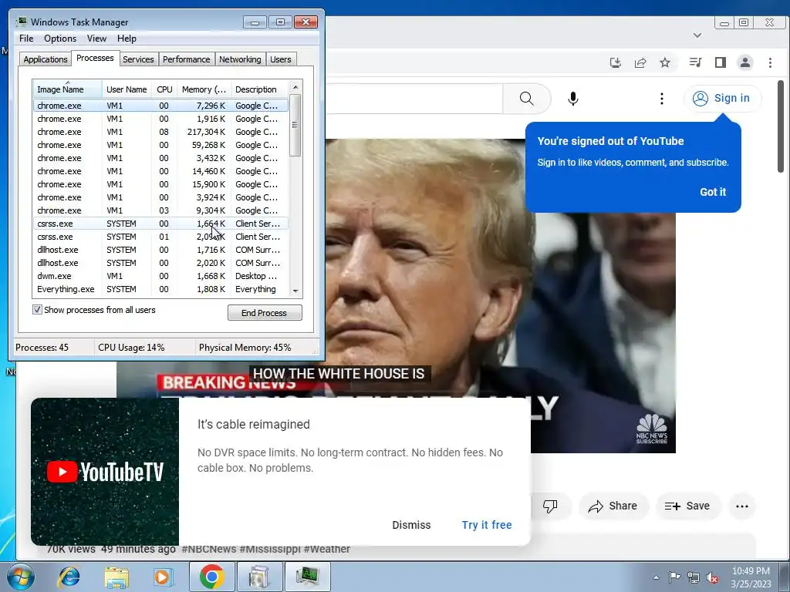Viewport: 790px width, 592px height.
Task: Switch to Performance tab
Action: 187,59
